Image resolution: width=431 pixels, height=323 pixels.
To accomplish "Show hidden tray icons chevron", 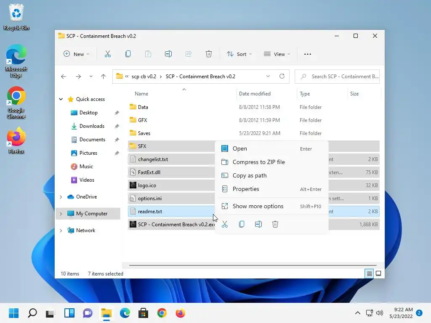I will coord(358,313).
